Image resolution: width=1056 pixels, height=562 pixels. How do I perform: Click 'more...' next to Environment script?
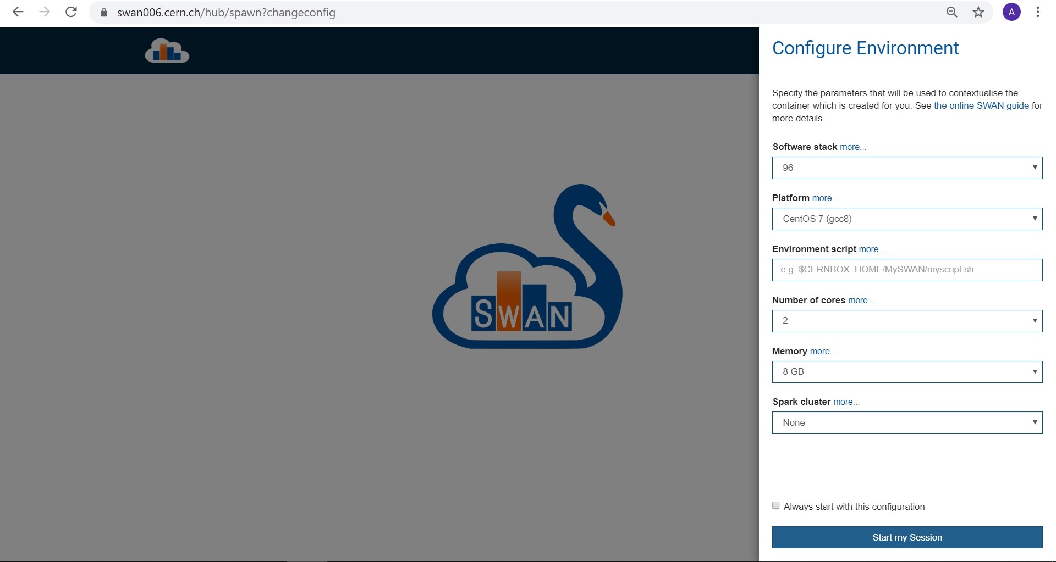coord(872,249)
